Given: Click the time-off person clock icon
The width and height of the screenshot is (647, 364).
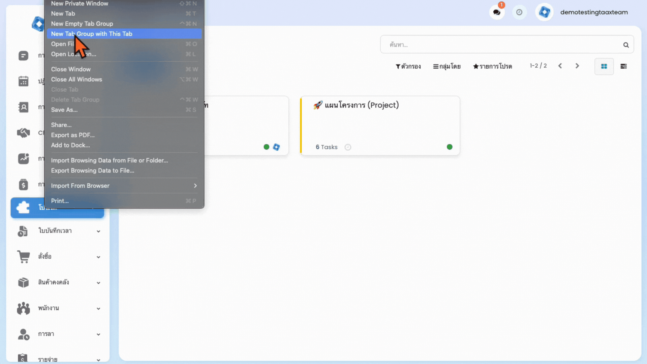Looking at the screenshot, I should click(23, 334).
